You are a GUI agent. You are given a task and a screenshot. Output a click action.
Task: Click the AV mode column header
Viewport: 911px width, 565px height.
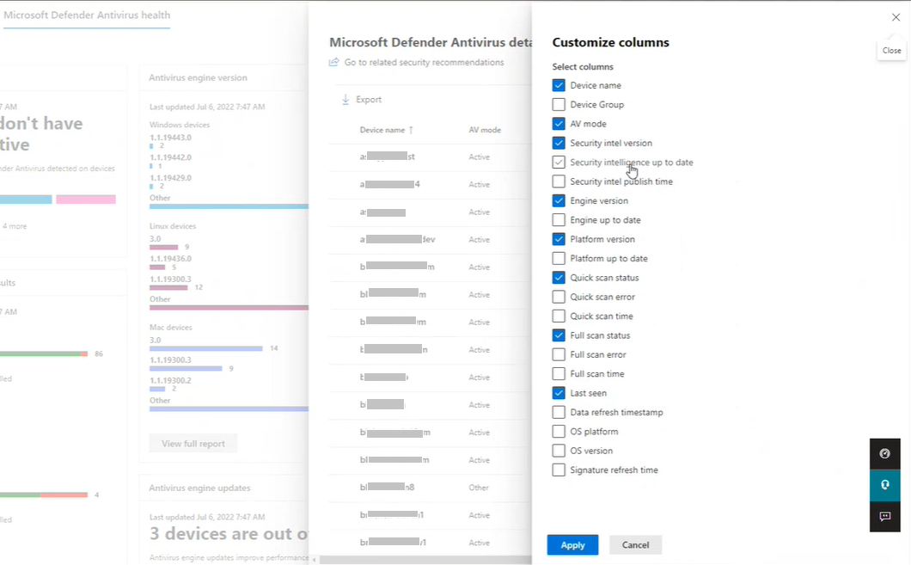485,130
